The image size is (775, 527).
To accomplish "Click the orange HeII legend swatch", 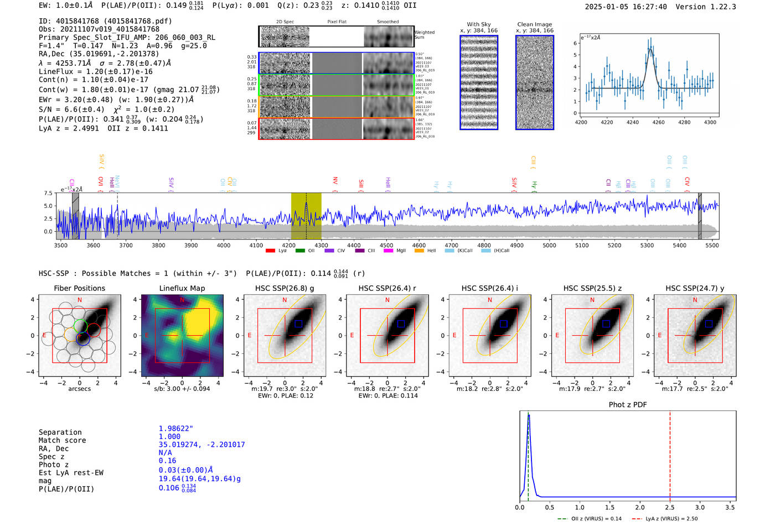I will (419, 251).
